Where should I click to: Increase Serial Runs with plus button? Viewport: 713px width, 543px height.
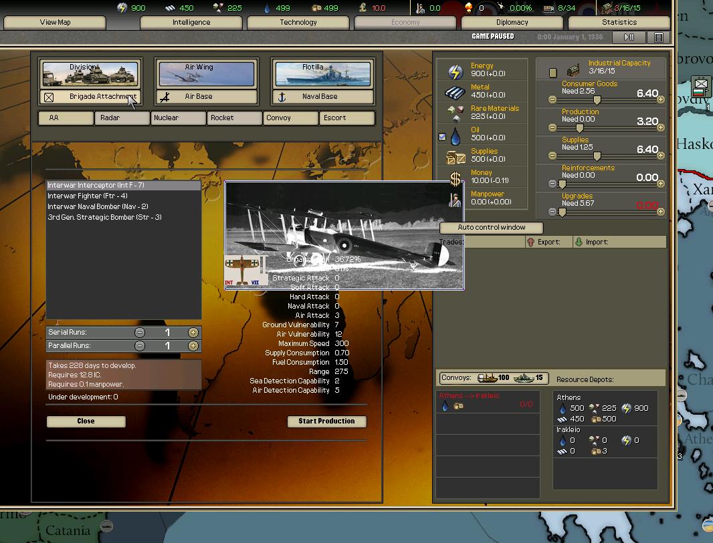193,333
